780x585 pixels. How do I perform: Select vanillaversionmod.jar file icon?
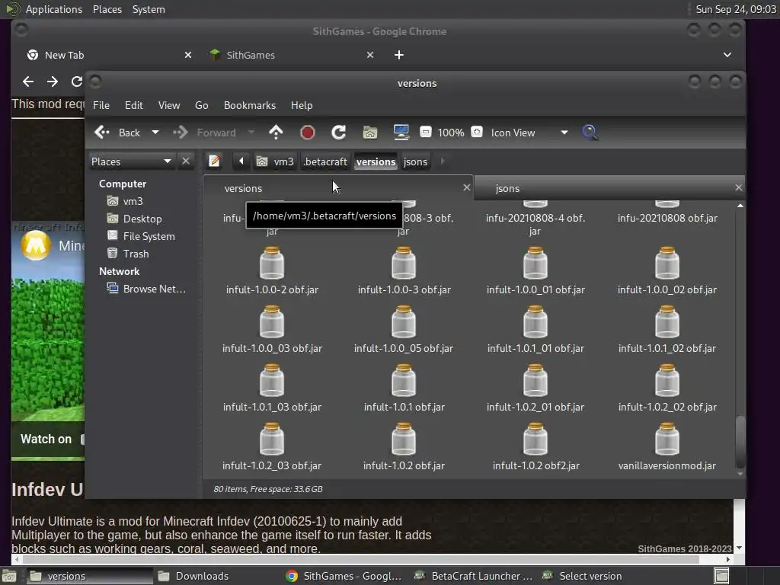(x=667, y=440)
